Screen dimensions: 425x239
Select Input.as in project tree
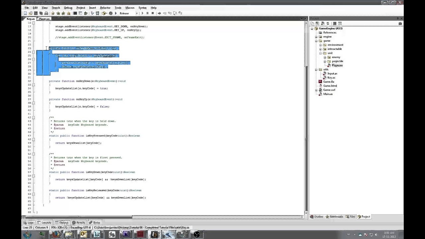pyautogui.click(x=332, y=73)
